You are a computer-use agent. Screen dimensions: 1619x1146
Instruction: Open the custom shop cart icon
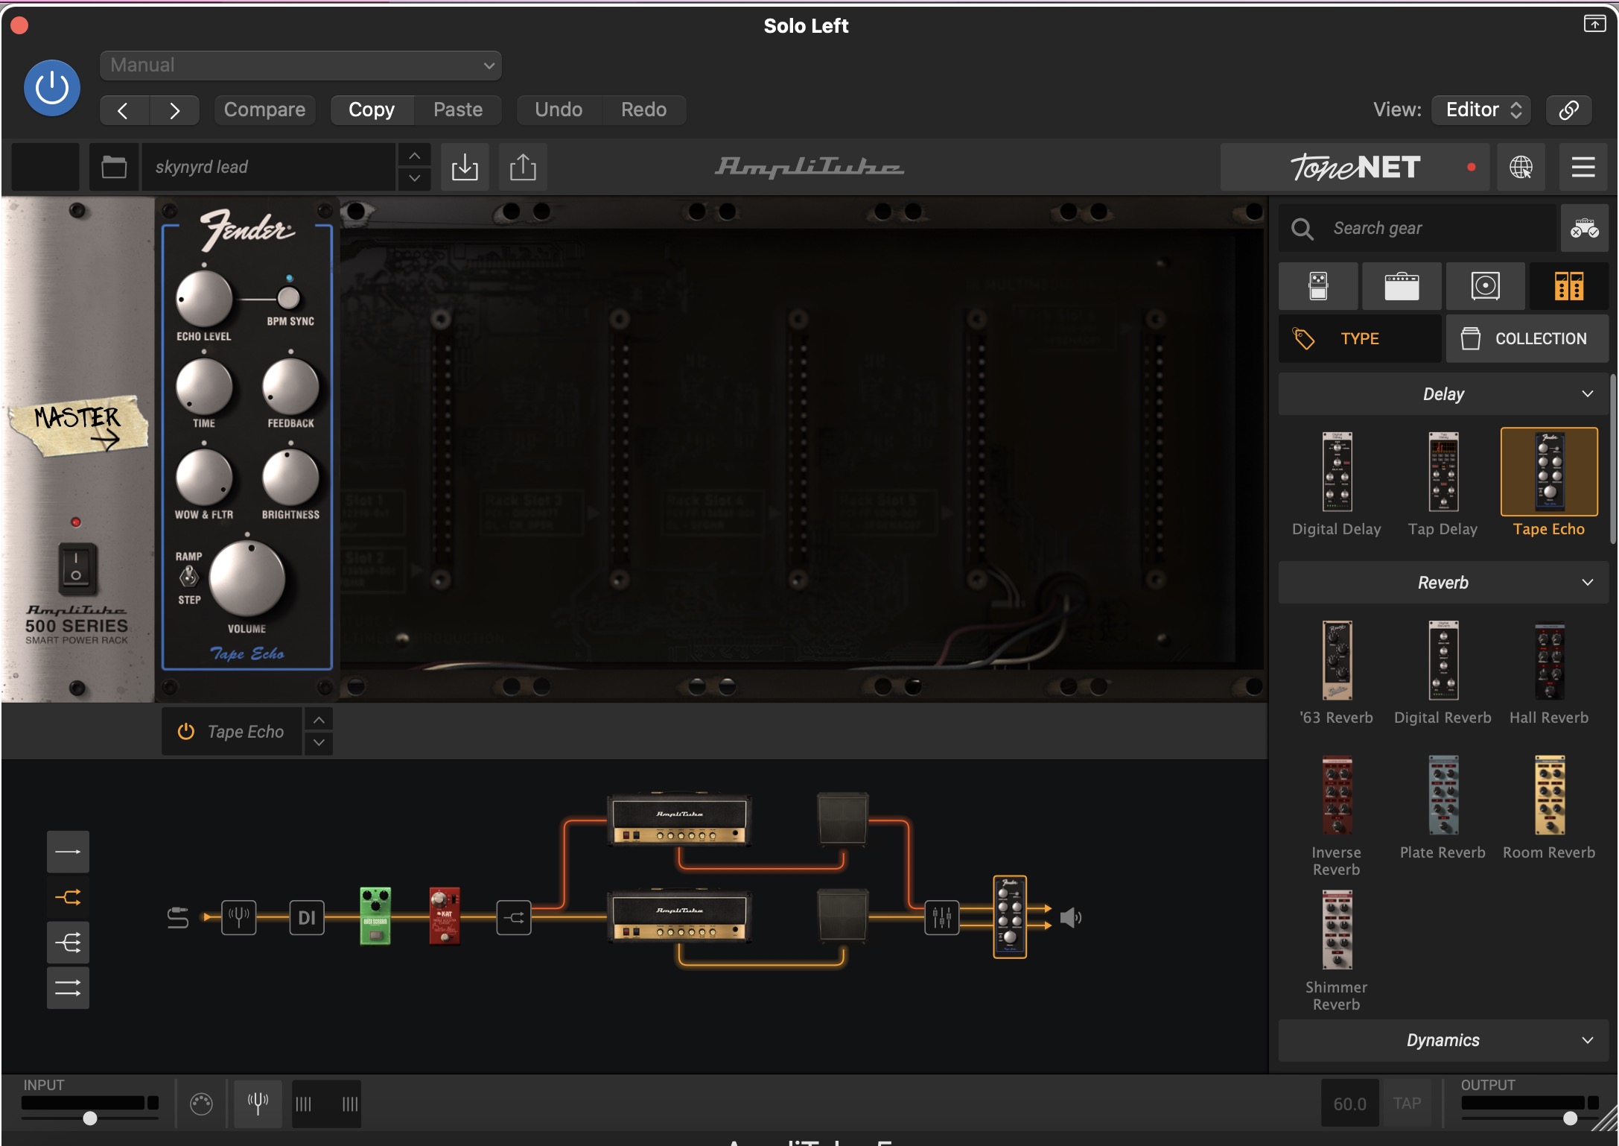(x=1584, y=228)
